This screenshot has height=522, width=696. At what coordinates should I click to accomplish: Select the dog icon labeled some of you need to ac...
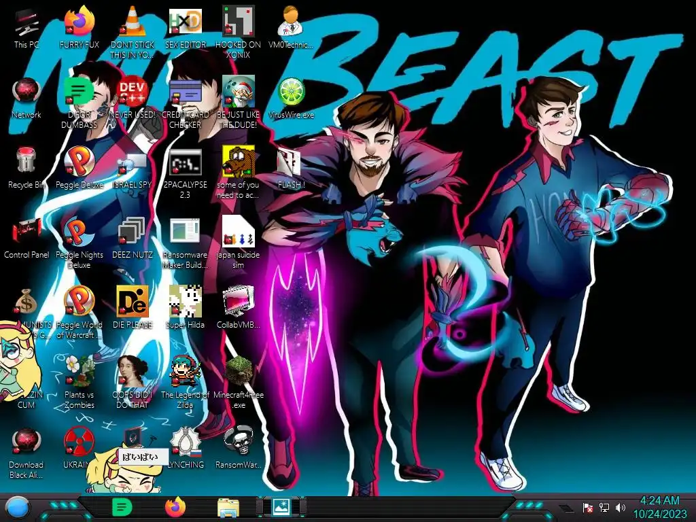[239, 173]
